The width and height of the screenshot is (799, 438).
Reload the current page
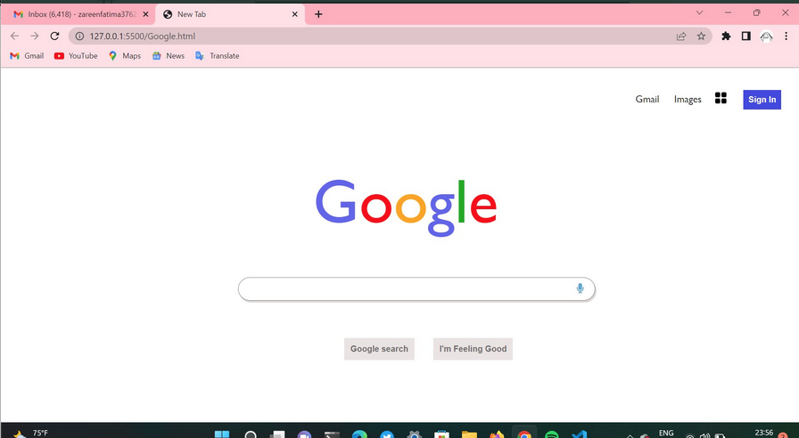click(x=54, y=36)
